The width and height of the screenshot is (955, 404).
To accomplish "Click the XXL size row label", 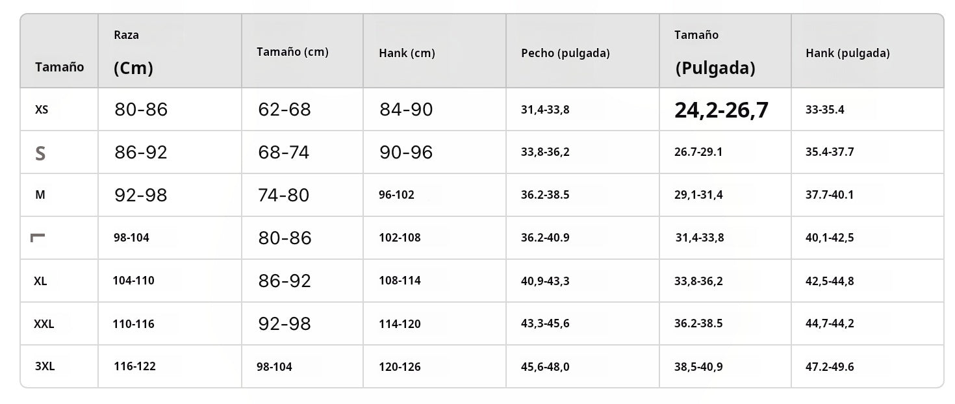I will click(x=44, y=323).
